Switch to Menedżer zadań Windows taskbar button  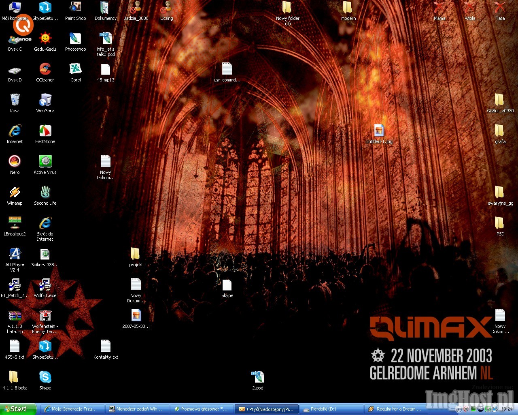click(137, 409)
